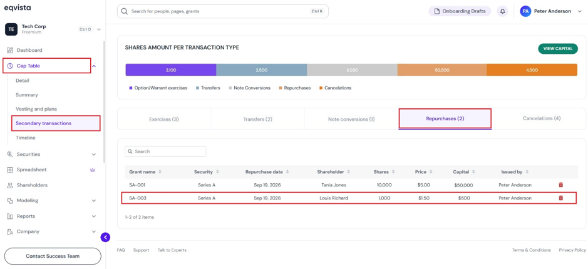The image size is (588, 269).
Task: Focus the top search for people, pages, grants
Action: tap(223, 11)
